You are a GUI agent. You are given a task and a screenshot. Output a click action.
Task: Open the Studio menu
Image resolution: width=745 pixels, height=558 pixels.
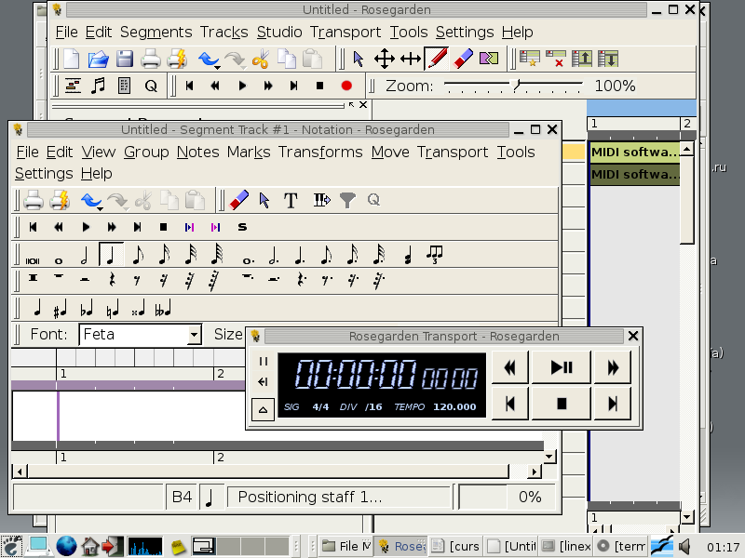[279, 32]
